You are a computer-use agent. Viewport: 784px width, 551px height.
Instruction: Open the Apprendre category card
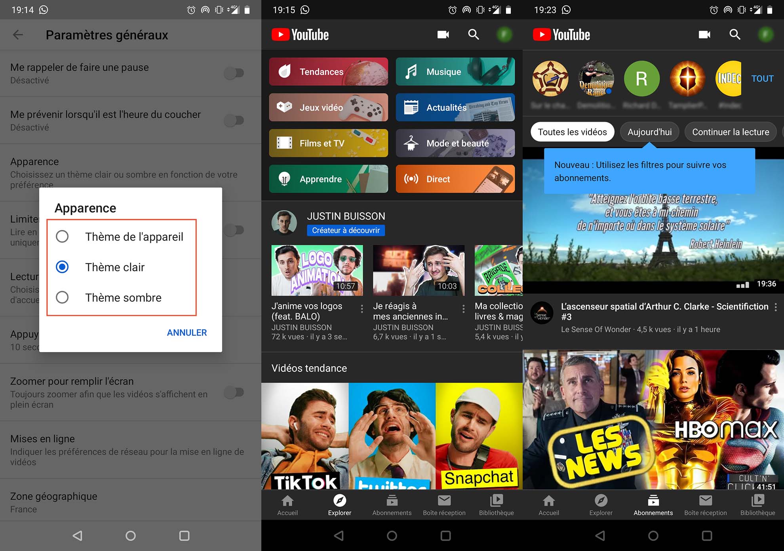pos(329,179)
